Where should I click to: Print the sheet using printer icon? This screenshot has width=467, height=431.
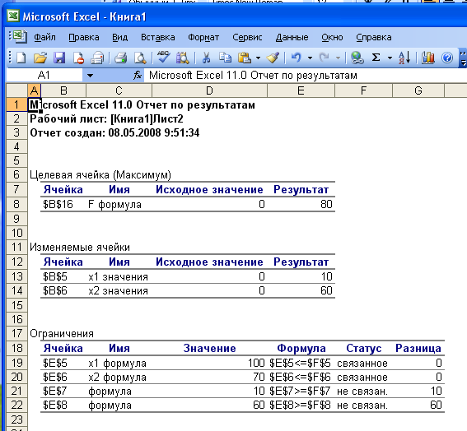(x=120, y=58)
